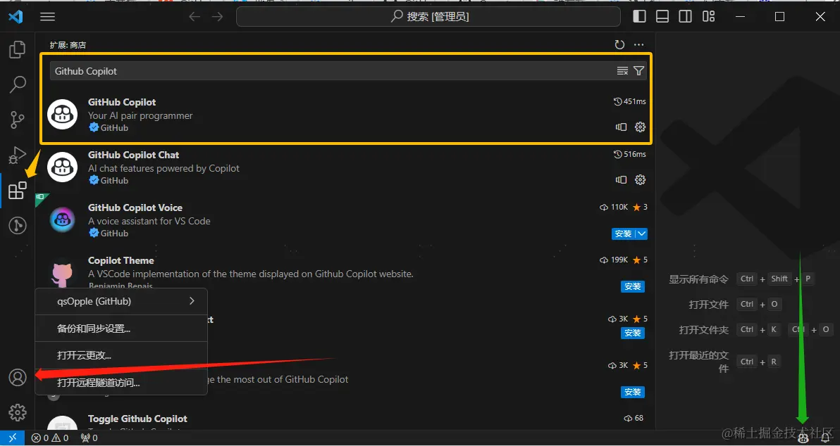
Task: Click the GitHub Copilot extension logo
Action: click(x=63, y=114)
